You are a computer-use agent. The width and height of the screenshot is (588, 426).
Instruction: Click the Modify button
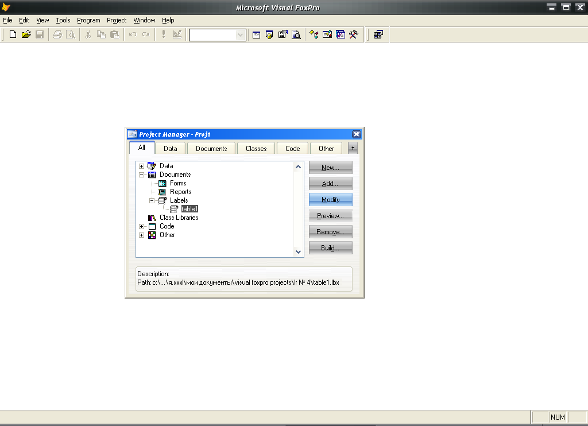[x=330, y=200]
